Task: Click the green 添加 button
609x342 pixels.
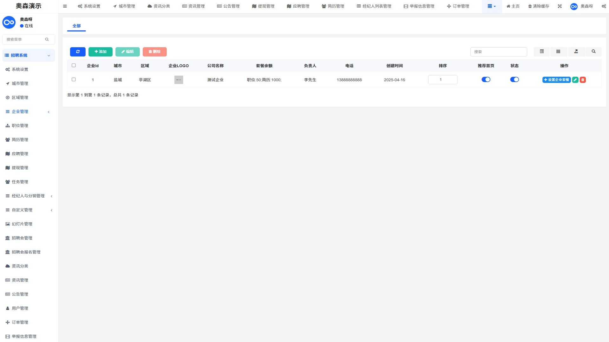Action: pyautogui.click(x=100, y=52)
